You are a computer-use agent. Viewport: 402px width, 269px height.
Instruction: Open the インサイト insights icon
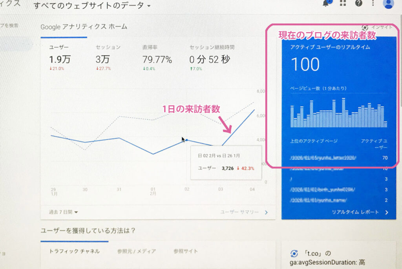click(x=365, y=27)
